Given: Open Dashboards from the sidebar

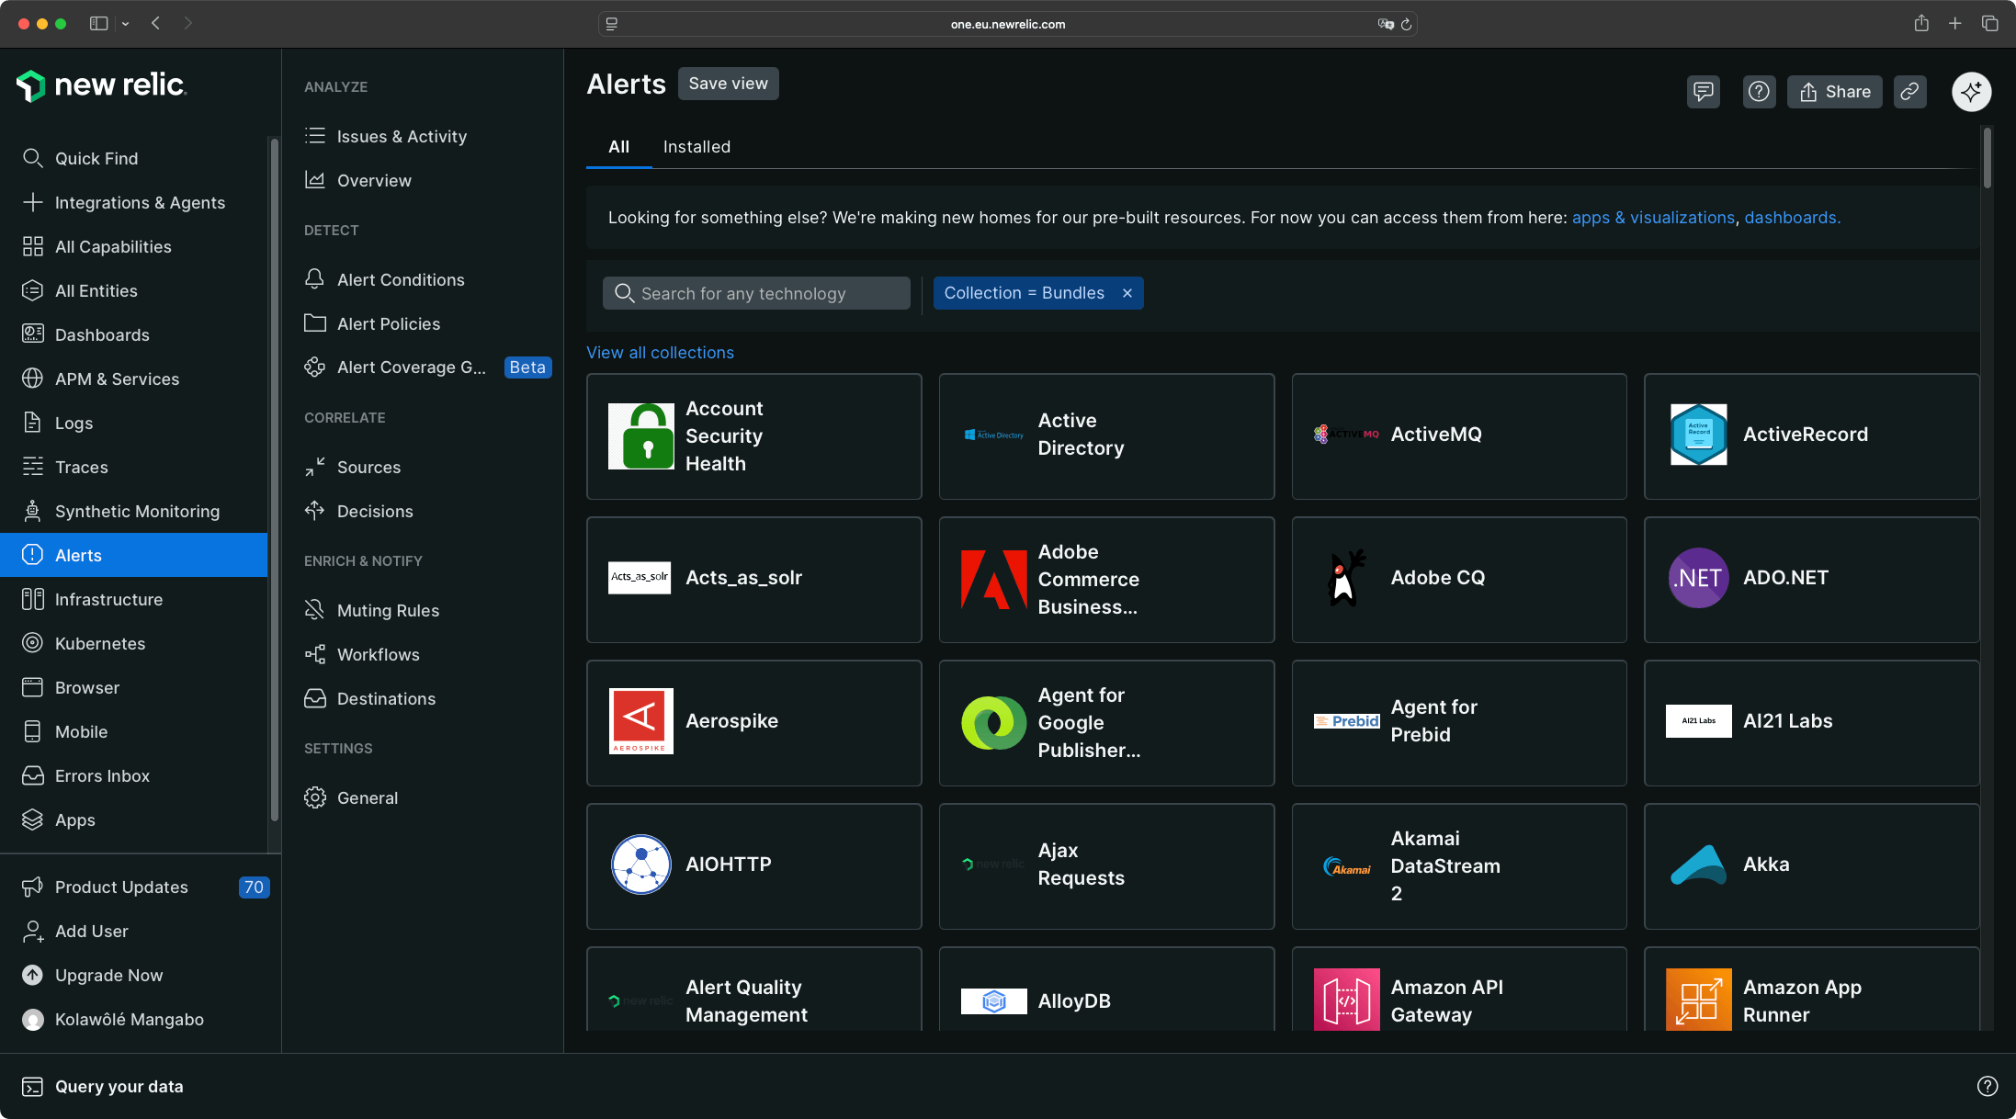Looking at the screenshot, I should pyautogui.click(x=102, y=334).
